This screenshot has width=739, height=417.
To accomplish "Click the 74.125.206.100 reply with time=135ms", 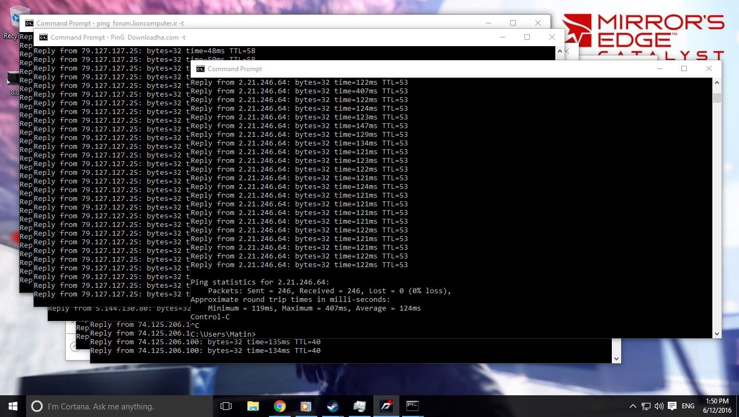I will (x=205, y=342).
